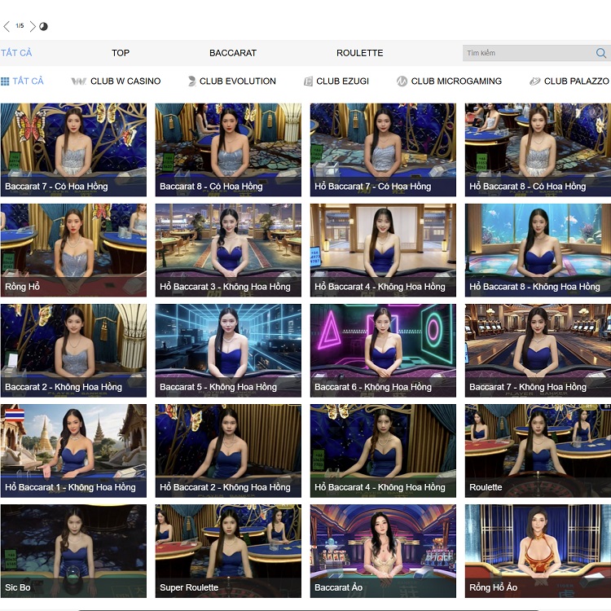The width and height of the screenshot is (611, 611).
Task: Open the Rồng Hổ game thumbnail
Action: coord(73,249)
